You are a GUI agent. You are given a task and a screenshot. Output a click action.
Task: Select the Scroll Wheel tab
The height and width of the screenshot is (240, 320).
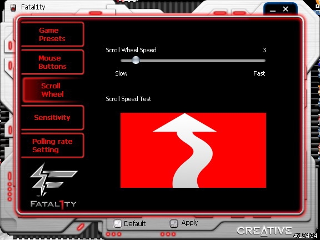tap(52, 90)
